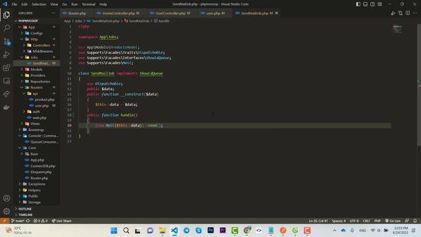Viewport: 421px width, 237px height.
Task: Open the Accounts menu icon
Action: point(7,198)
